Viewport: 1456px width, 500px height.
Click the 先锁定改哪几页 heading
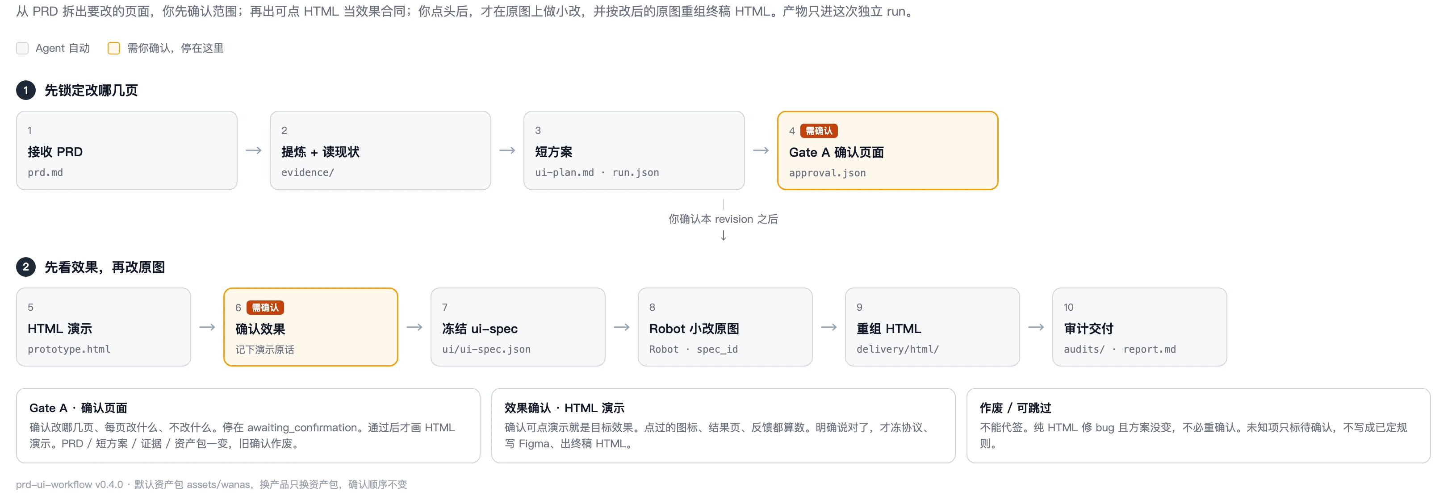click(91, 90)
